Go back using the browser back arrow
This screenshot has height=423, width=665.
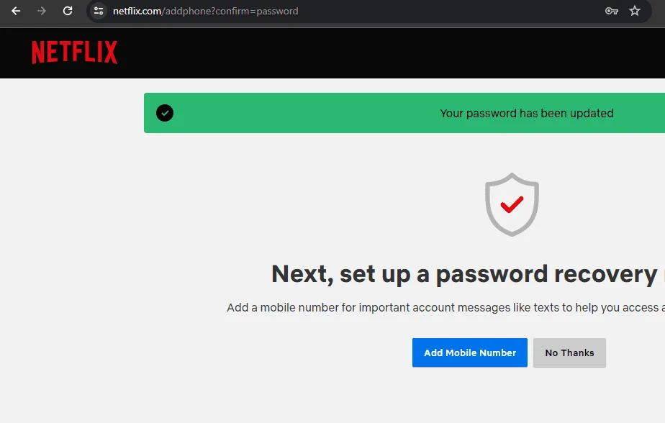[16, 11]
